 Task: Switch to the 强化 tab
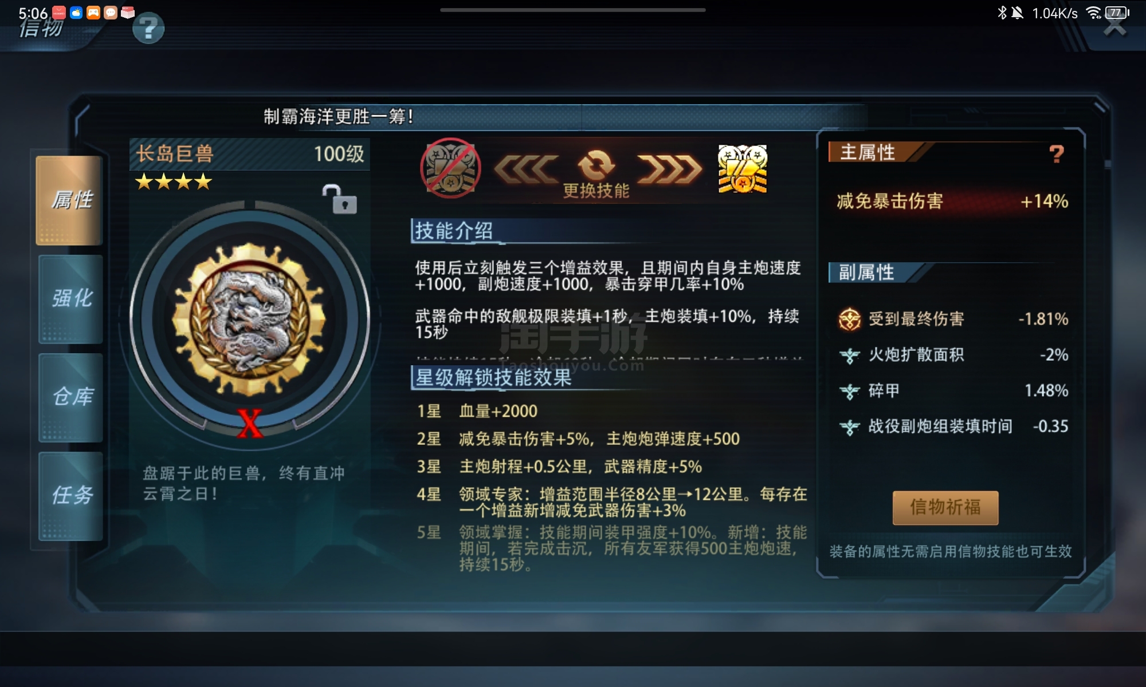click(70, 299)
